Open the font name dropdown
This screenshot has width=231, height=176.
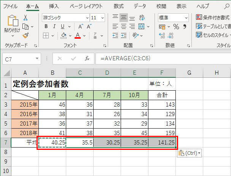[87, 18]
